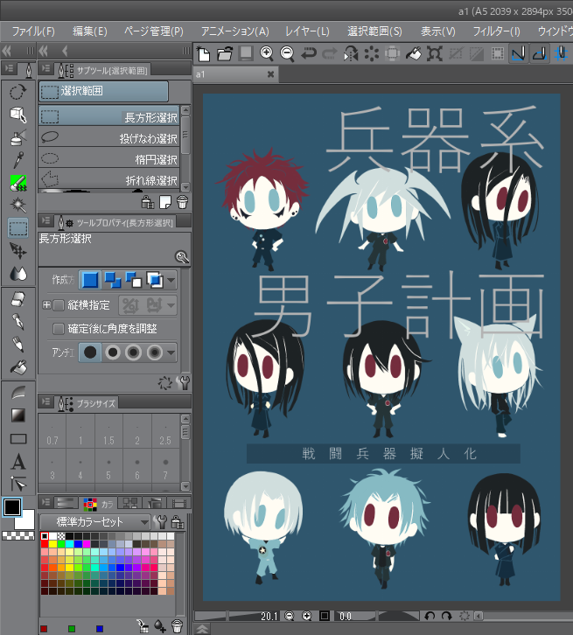
Task: Pick brush size 5
Action: click(108, 466)
